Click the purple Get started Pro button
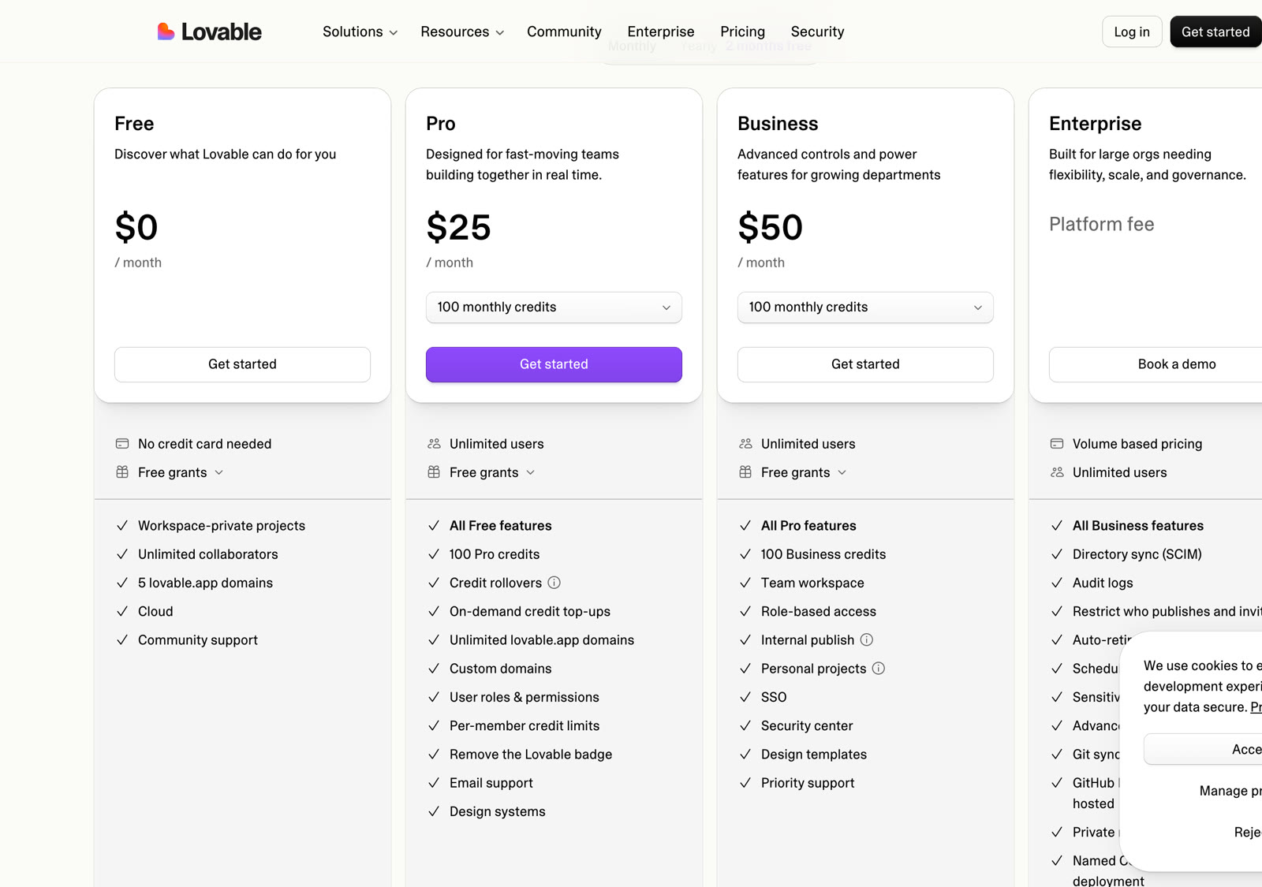1262x887 pixels. 554,364
